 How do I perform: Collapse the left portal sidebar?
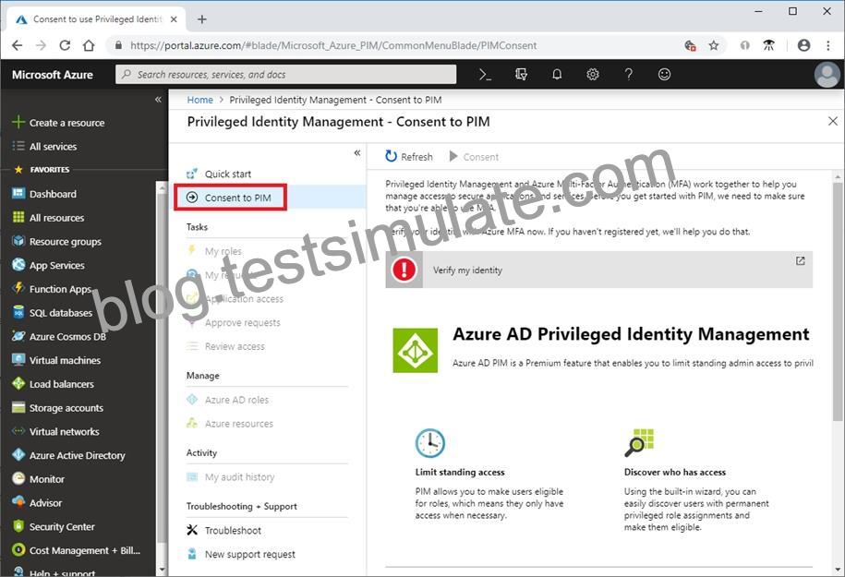[158, 99]
